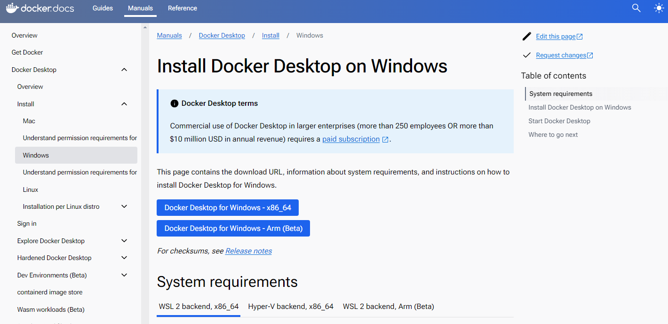Select the WSL 2 backend, x86_64 tab
The width and height of the screenshot is (668, 324).
point(199,307)
